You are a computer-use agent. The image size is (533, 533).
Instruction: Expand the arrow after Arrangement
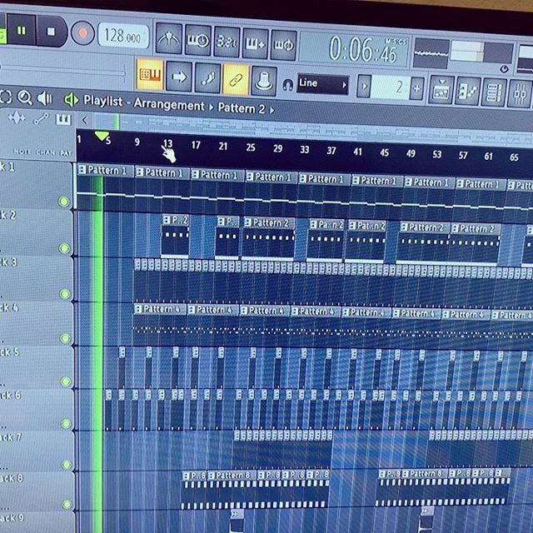tap(211, 107)
